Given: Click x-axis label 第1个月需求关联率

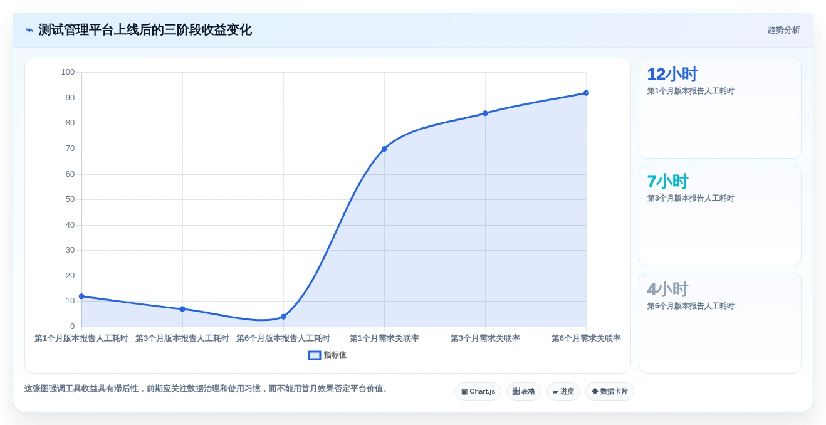Looking at the screenshot, I should (x=384, y=338).
